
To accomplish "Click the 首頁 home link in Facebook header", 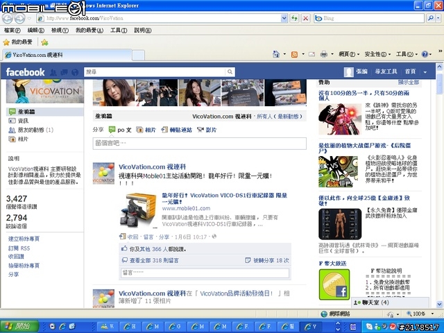I will click(x=410, y=72).
